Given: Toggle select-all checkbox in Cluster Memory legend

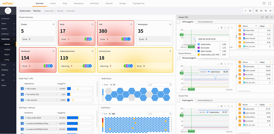Looking at the screenshot, I should pyautogui.click(x=240, y=62).
